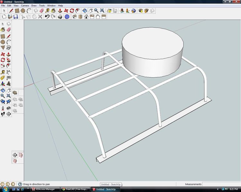This screenshot has width=241, height=192.
Task: Click the Photo Textures icon
Action: click(x=128, y=11)
